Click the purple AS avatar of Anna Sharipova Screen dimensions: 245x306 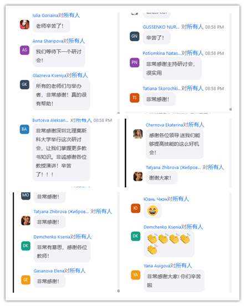click(24, 50)
